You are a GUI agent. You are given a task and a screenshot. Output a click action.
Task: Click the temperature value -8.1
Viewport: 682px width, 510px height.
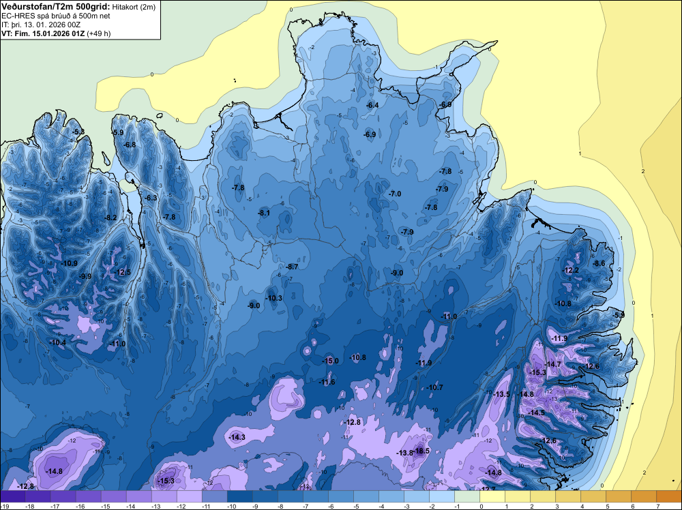coord(264,213)
